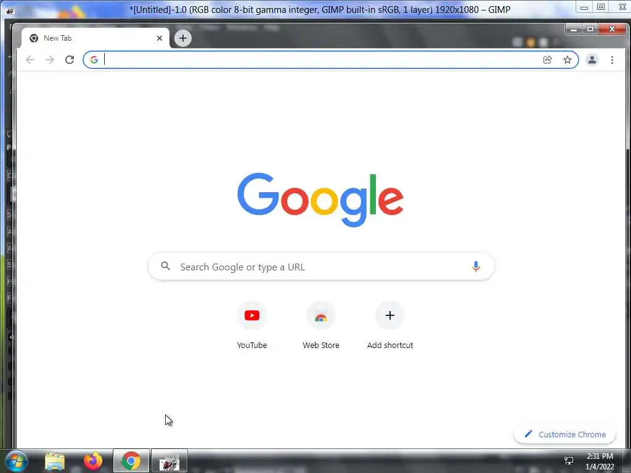This screenshot has height=473, width=631.
Task: Open Chrome three-dot menu
Action: 612,60
